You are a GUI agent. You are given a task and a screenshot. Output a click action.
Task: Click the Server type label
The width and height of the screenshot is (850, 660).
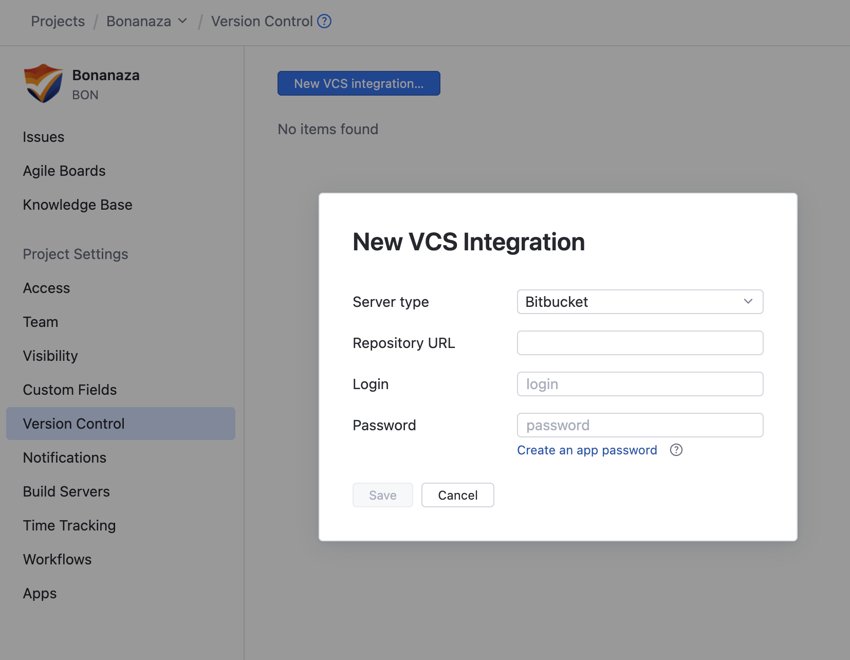(x=391, y=302)
